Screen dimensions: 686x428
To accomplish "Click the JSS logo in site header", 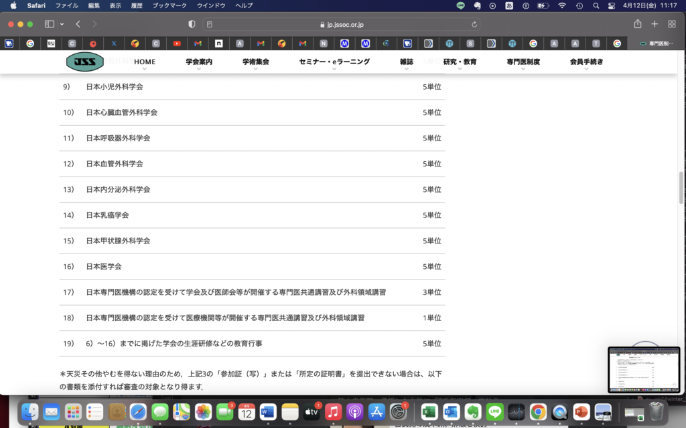I will [x=84, y=62].
